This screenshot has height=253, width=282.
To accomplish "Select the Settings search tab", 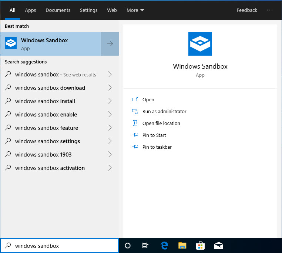I will [x=88, y=10].
